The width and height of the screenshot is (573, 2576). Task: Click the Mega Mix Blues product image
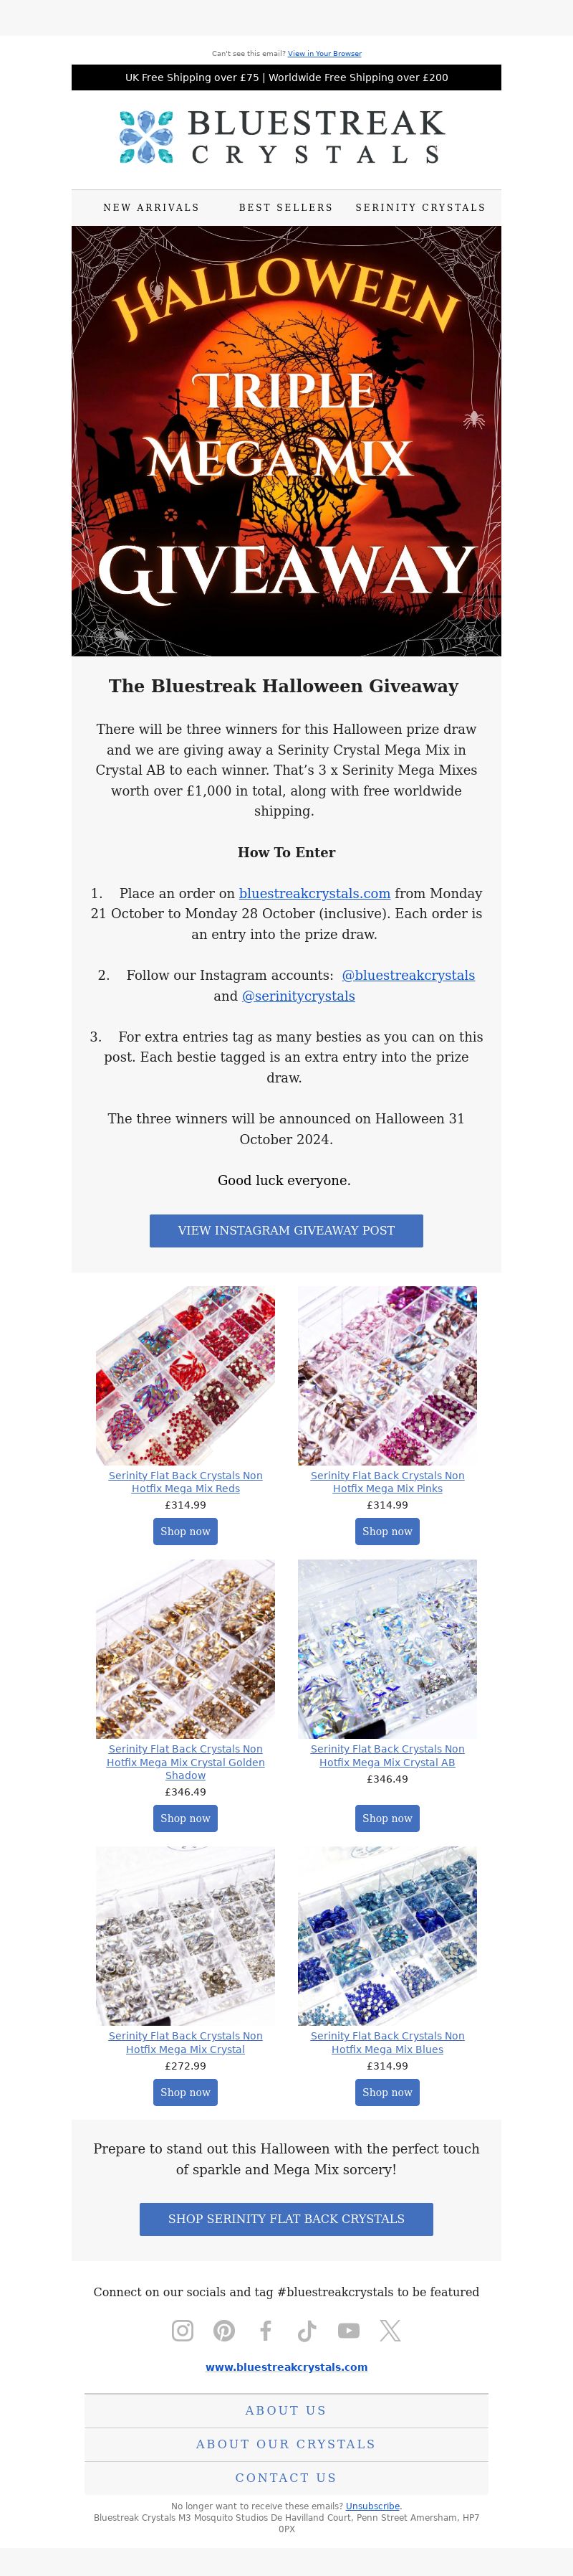[387, 1936]
